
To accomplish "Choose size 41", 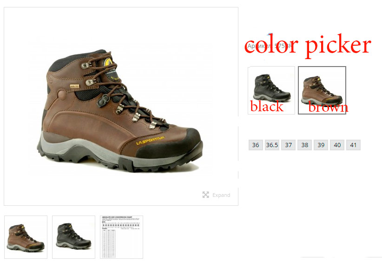I will pos(353,145).
